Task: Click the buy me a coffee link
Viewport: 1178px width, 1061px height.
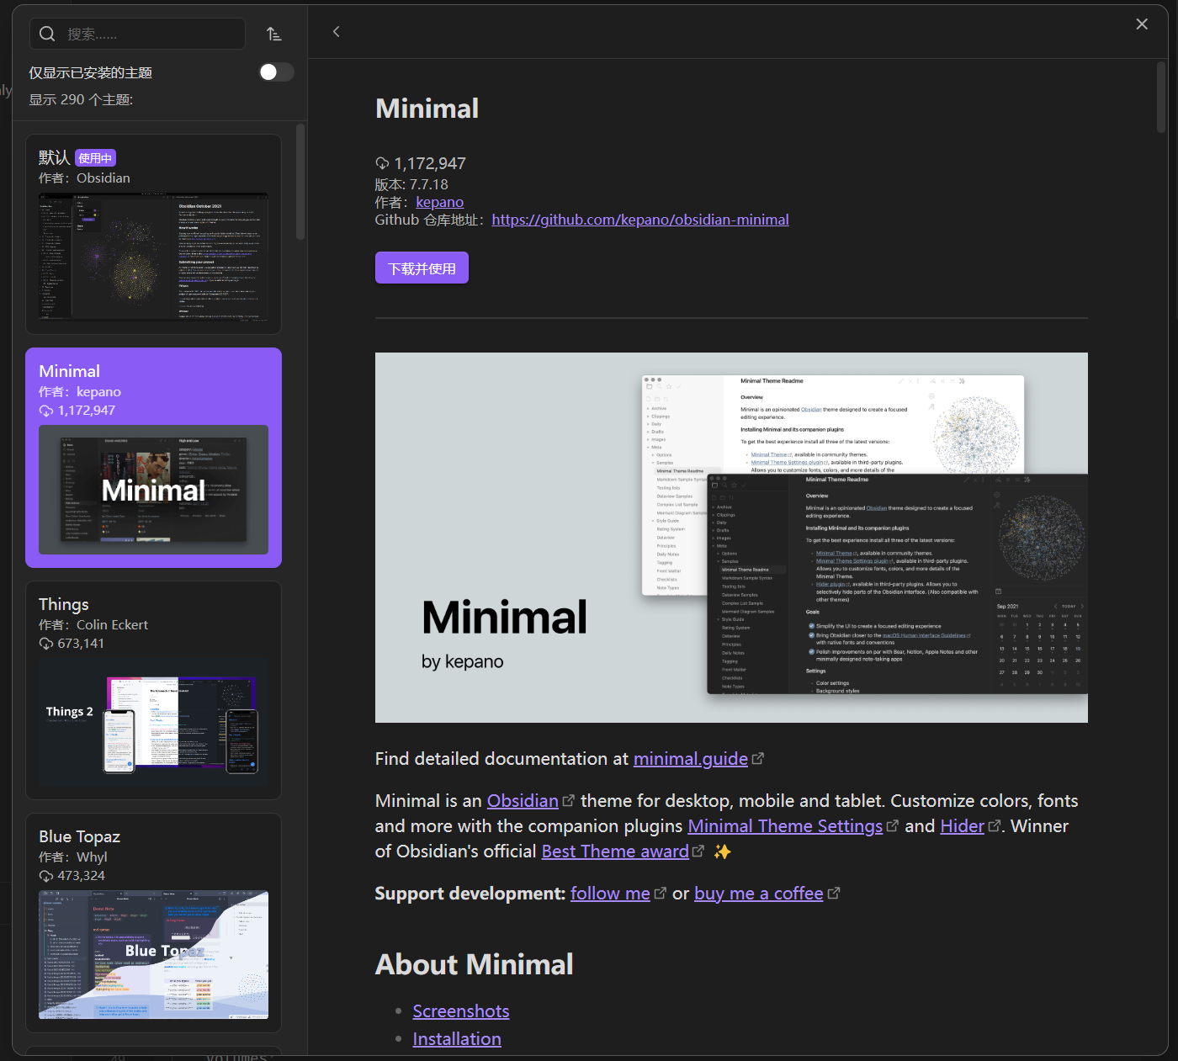Action: (758, 894)
